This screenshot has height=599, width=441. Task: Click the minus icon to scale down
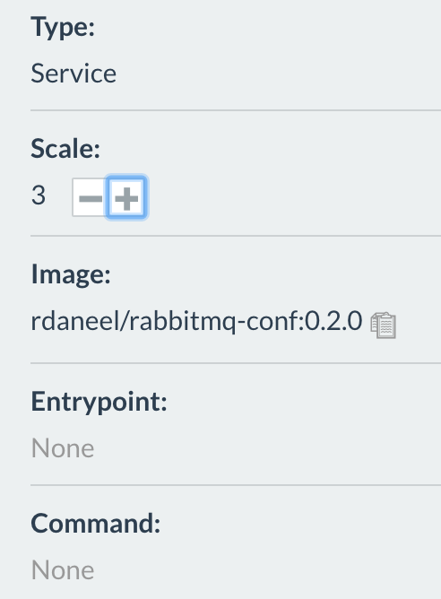point(91,198)
